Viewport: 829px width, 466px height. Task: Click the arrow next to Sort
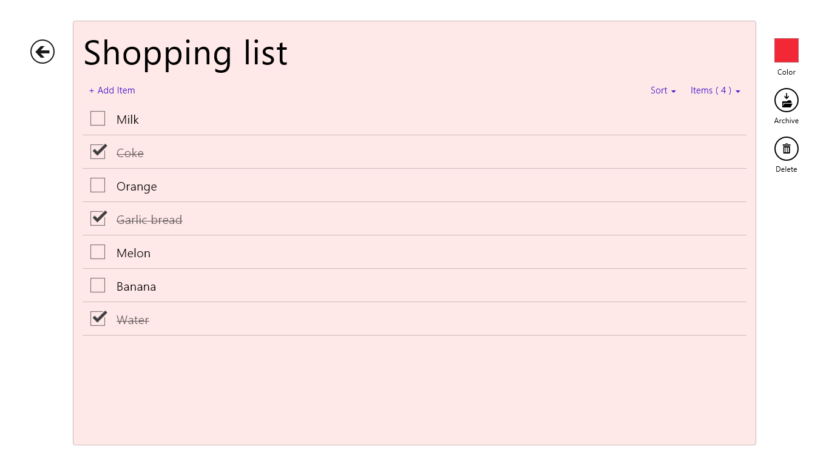pos(674,92)
